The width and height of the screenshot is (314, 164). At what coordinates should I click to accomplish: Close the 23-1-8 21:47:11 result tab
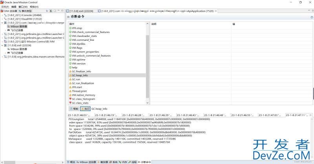310,115
